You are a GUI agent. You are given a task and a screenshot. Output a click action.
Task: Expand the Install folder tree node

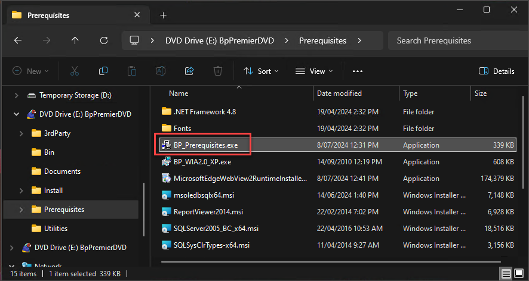click(21, 191)
